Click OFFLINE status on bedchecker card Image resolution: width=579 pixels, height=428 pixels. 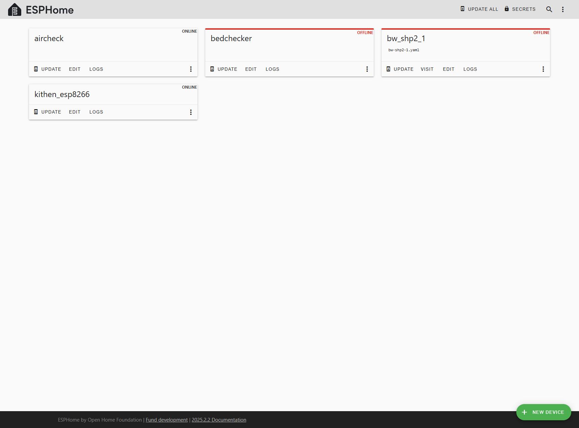[365, 33]
